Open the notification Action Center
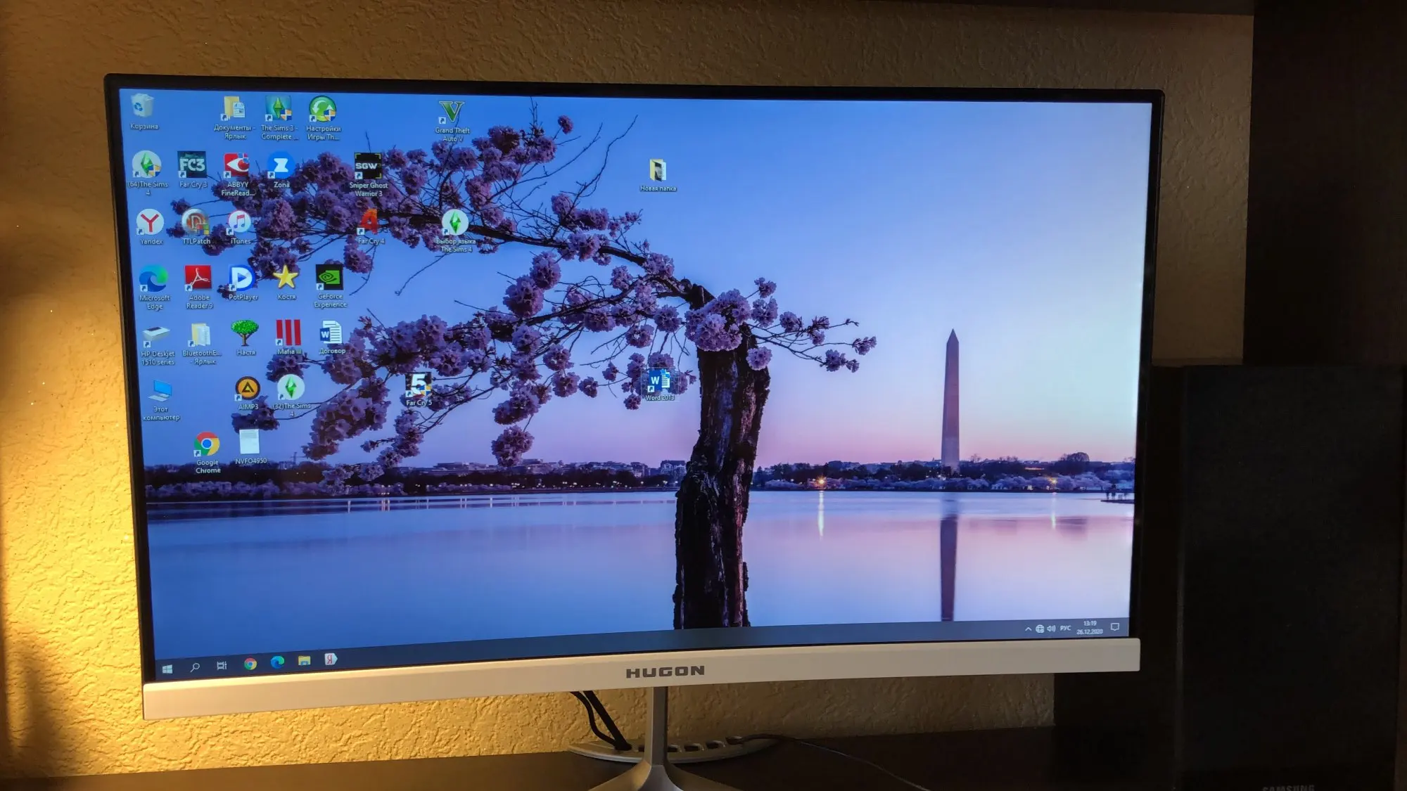Viewport: 1407px width, 791px height. coord(1115,626)
